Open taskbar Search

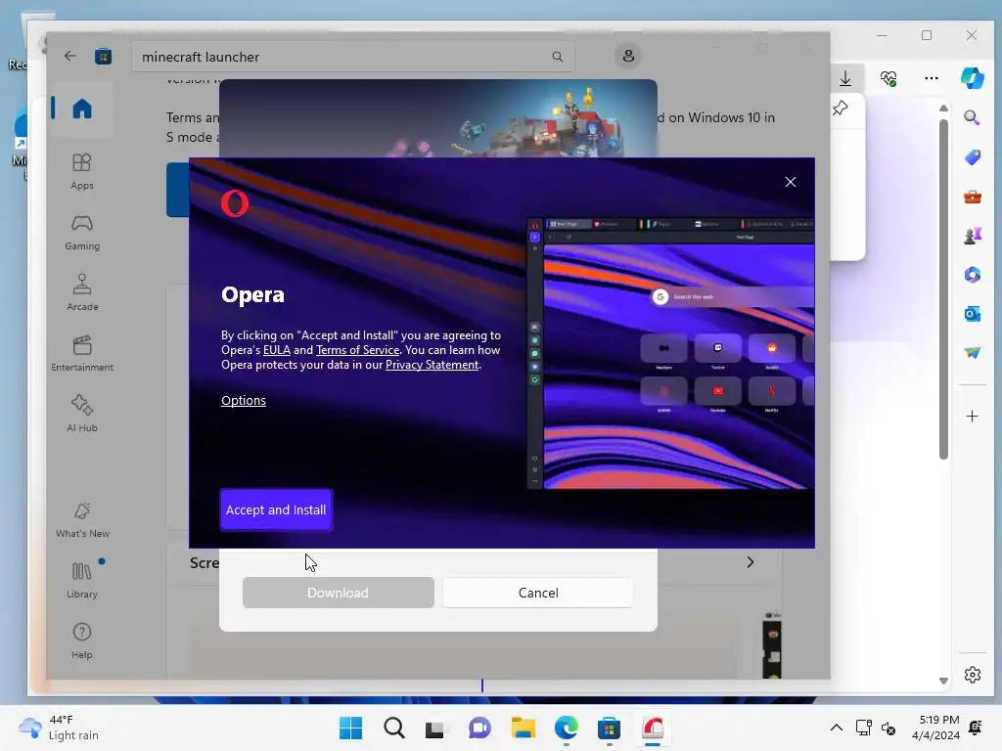click(x=393, y=728)
